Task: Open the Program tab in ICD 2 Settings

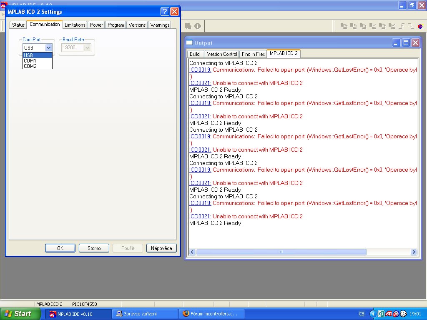Action: click(x=116, y=25)
